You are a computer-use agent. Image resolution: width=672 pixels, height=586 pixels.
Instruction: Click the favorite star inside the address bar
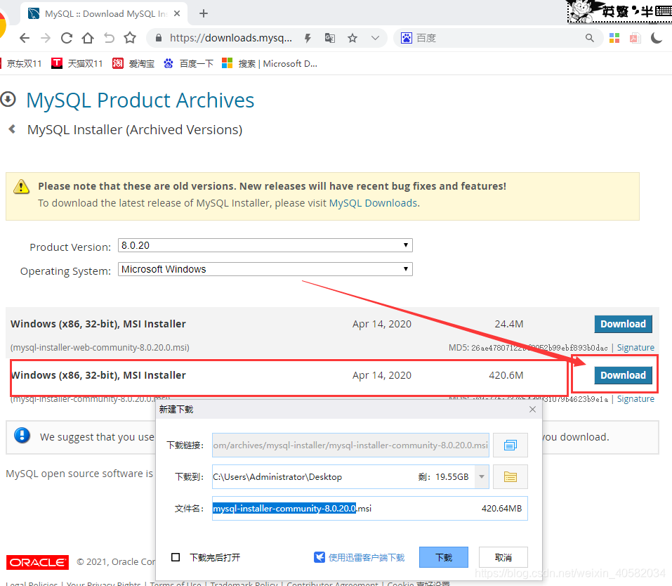(353, 38)
